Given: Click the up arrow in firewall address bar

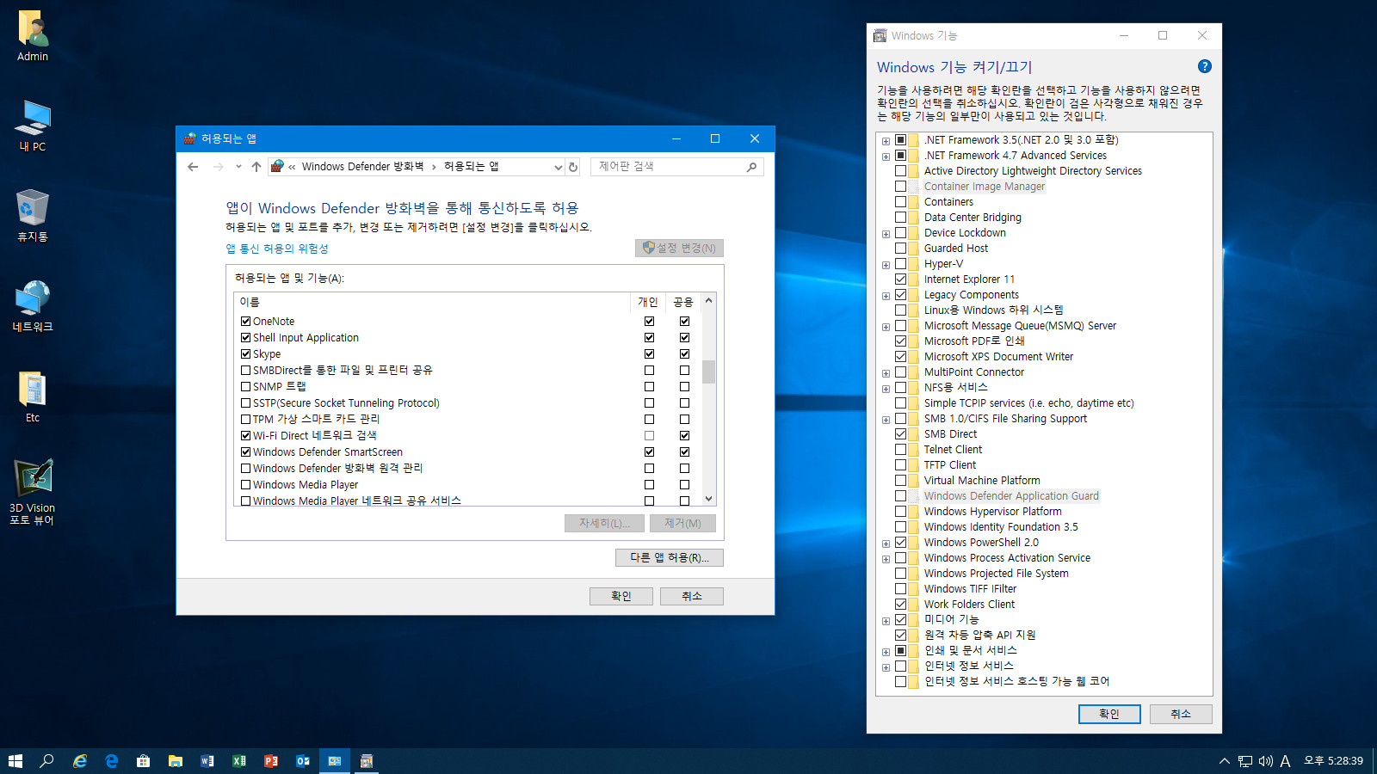Looking at the screenshot, I should [x=256, y=167].
